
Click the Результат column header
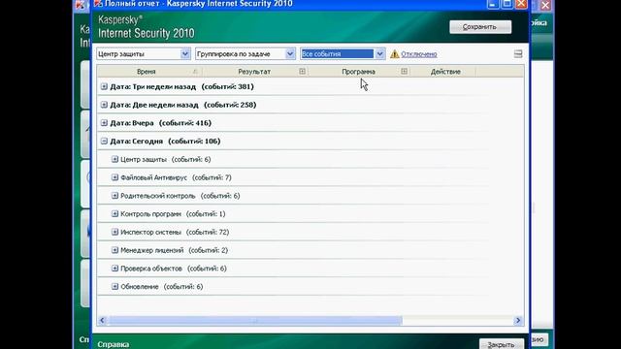pos(254,72)
